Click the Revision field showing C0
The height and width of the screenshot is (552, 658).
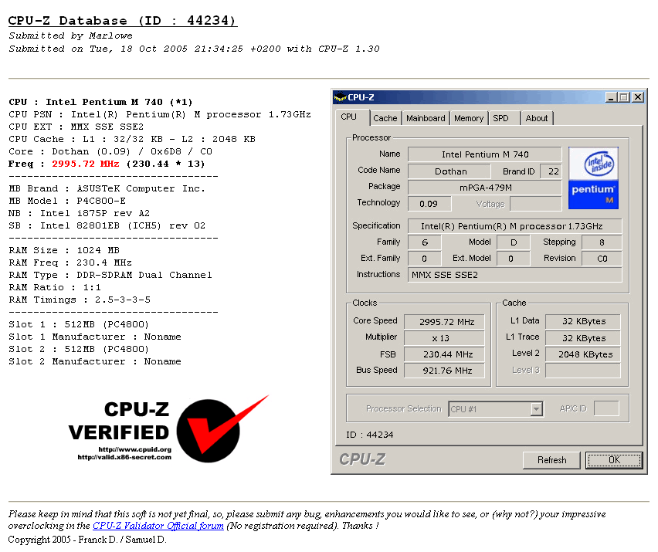tap(602, 259)
